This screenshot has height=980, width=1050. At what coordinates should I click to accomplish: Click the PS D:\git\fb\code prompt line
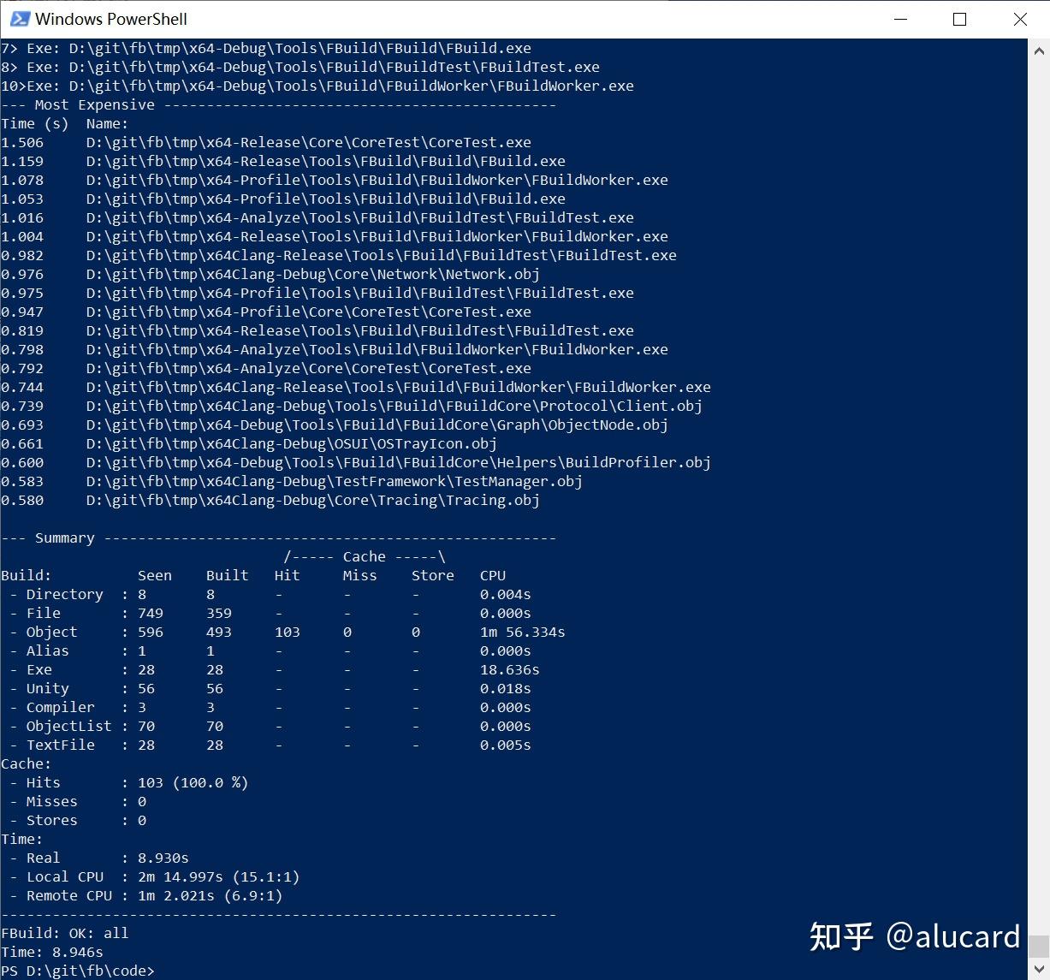click(x=77, y=971)
